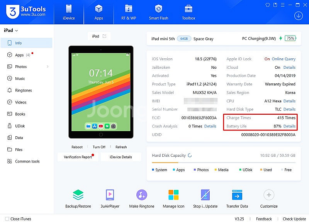The height and width of the screenshot is (222, 309).
Task: Expand the Photos submenu chevron
Action: [48, 66]
